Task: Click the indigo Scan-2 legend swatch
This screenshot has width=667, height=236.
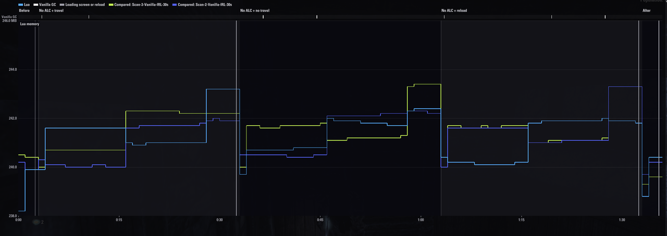Action: pos(175,4)
